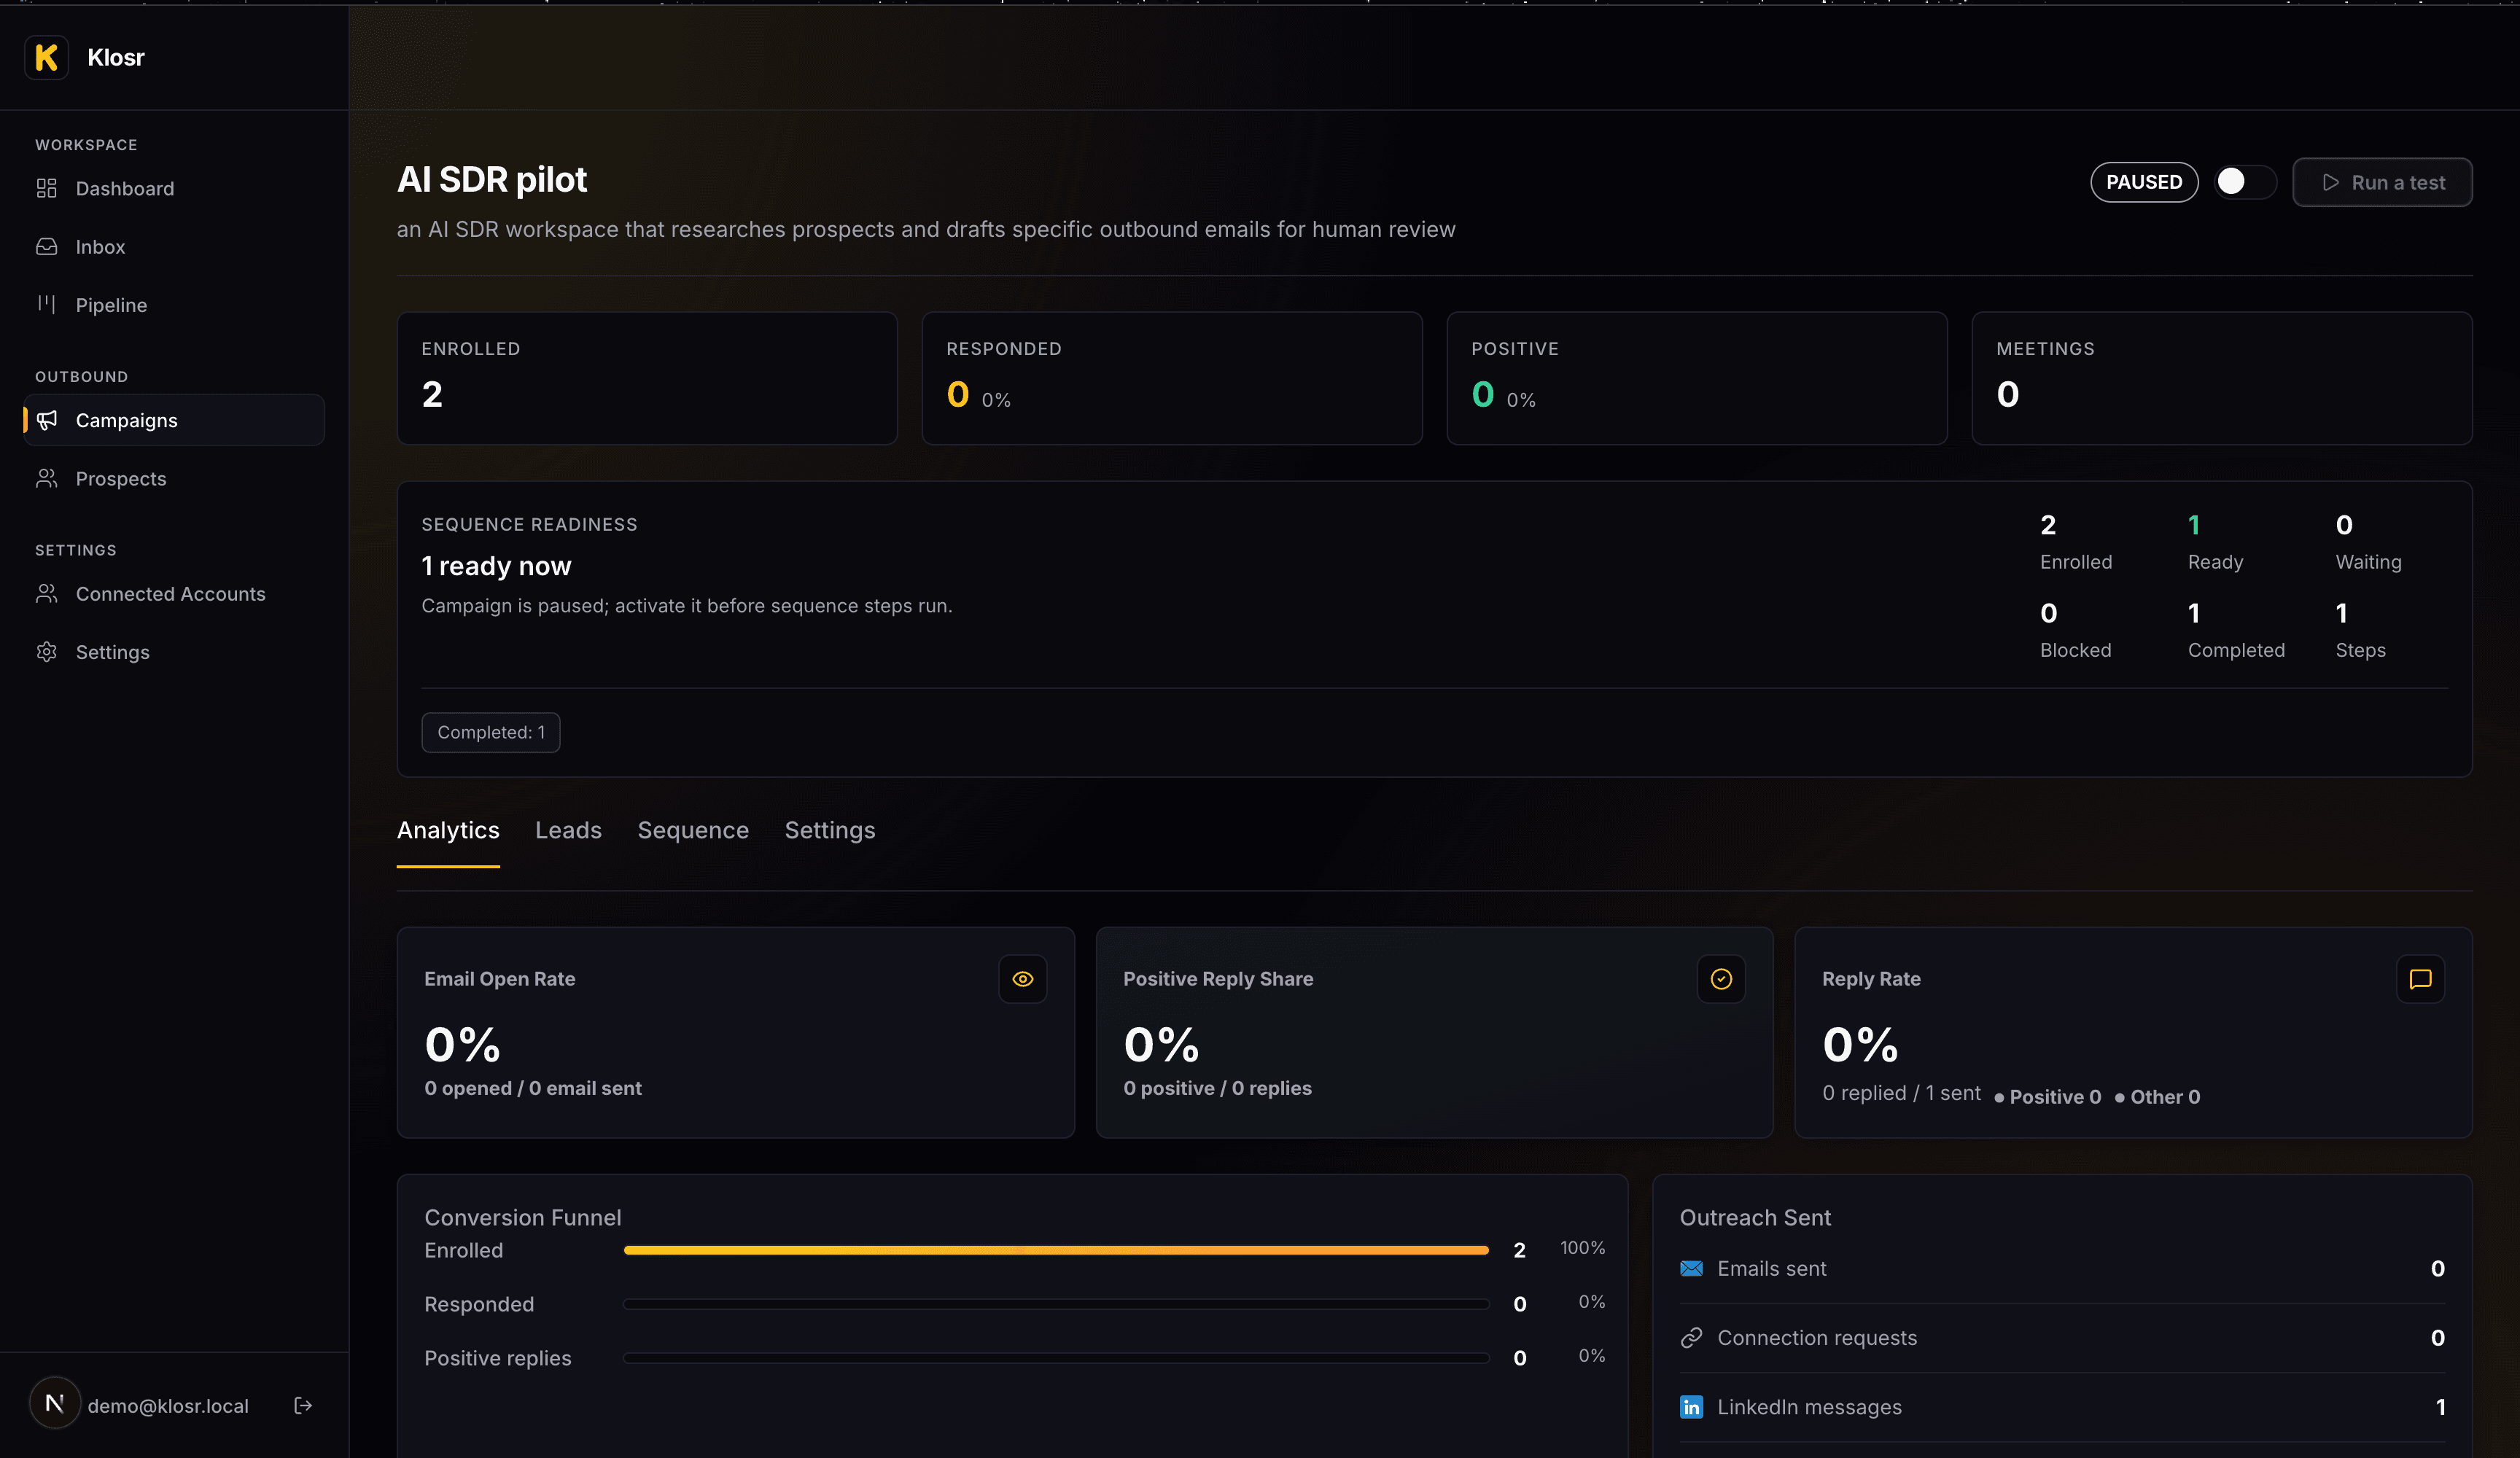Click the PAUSED status badge
Screen dimensions: 2520x1458
[x=2144, y=182]
